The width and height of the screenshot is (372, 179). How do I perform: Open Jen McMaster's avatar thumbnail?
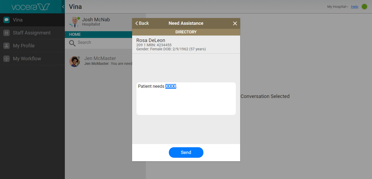[75, 61]
